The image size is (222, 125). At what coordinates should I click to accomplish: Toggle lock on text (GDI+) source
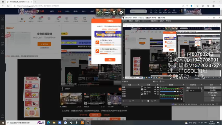[x=158, y=87]
